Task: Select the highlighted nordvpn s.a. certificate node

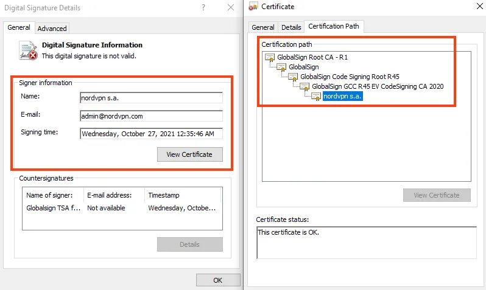Action: tap(342, 96)
